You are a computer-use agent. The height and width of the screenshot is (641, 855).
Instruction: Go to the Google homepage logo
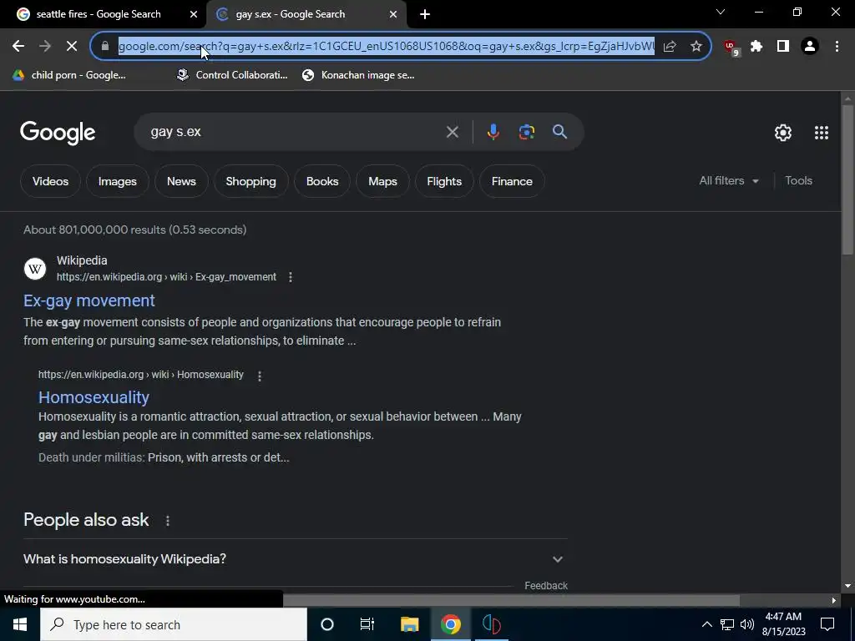tap(58, 133)
